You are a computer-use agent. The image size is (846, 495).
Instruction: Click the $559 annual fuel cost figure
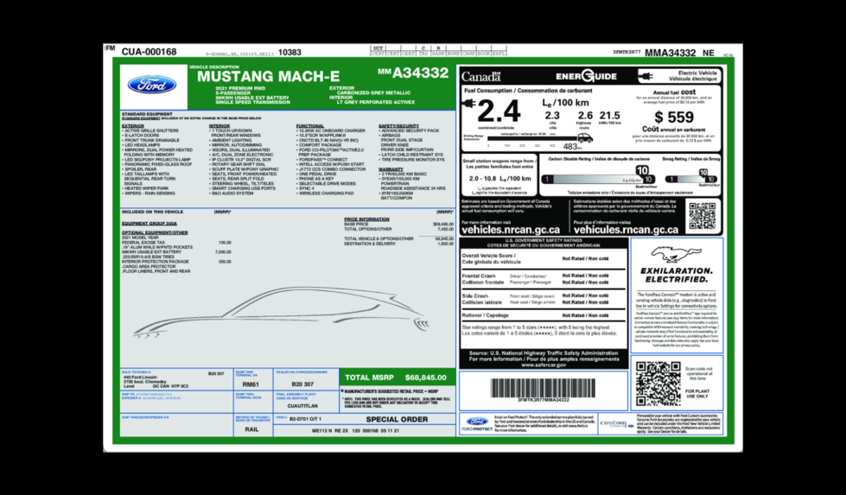click(x=673, y=117)
